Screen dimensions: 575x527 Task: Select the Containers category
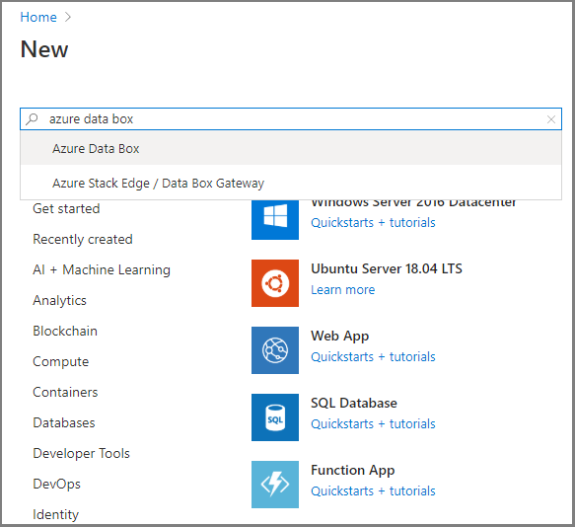(65, 393)
